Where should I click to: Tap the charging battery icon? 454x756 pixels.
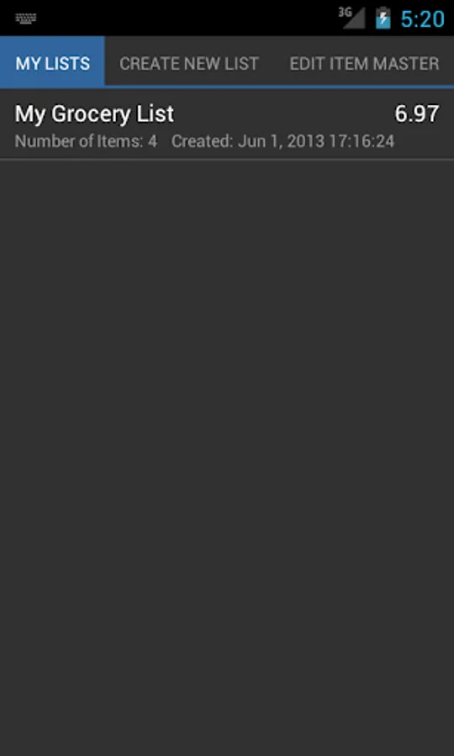point(383,18)
